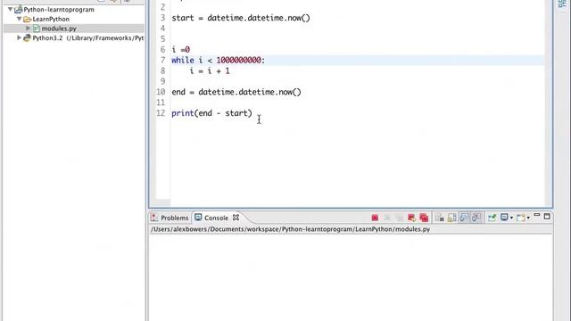Open the Open Console dropdown arrow
571x321 pixels.
coord(528,218)
